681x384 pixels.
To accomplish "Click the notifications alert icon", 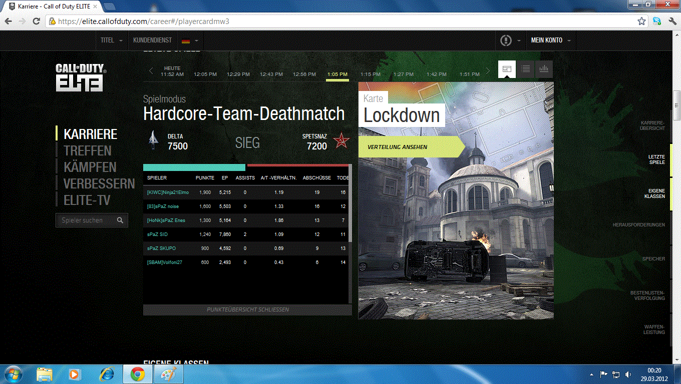I will tap(506, 40).
